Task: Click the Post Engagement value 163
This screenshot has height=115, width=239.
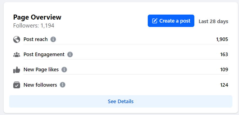Action: [224, 54]
